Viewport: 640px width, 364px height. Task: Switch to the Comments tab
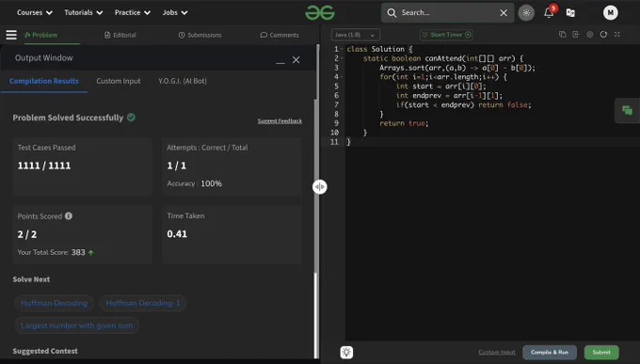(x=280, y=35)
